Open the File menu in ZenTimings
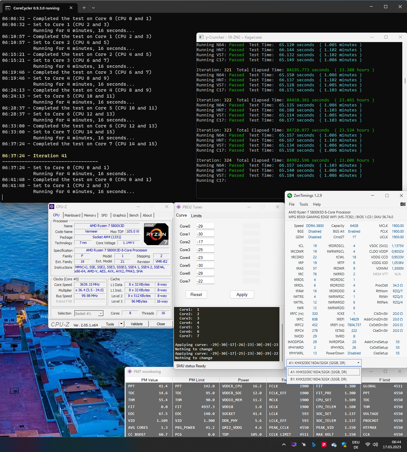407x452 pixels. (292, 204)
